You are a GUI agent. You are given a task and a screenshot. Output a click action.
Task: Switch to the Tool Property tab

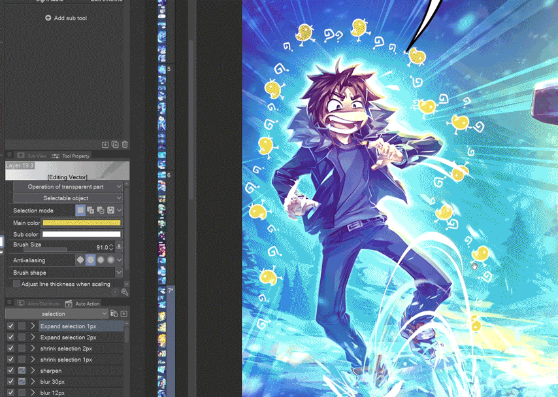coord(71,156)
